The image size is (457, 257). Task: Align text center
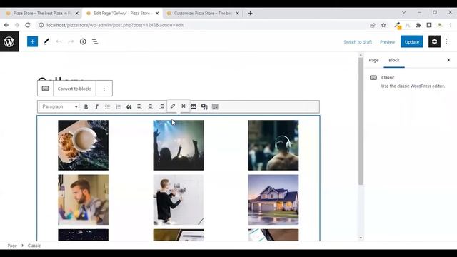click(x=151, y=107)
